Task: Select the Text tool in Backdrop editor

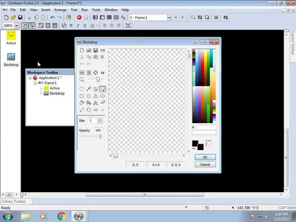Action: [96, 103]
